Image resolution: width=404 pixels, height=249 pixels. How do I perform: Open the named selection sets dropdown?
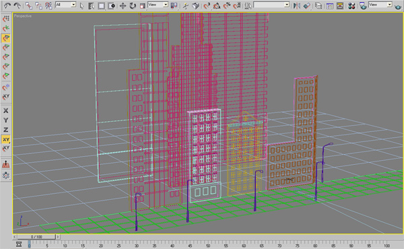click(x=271, y=5)
